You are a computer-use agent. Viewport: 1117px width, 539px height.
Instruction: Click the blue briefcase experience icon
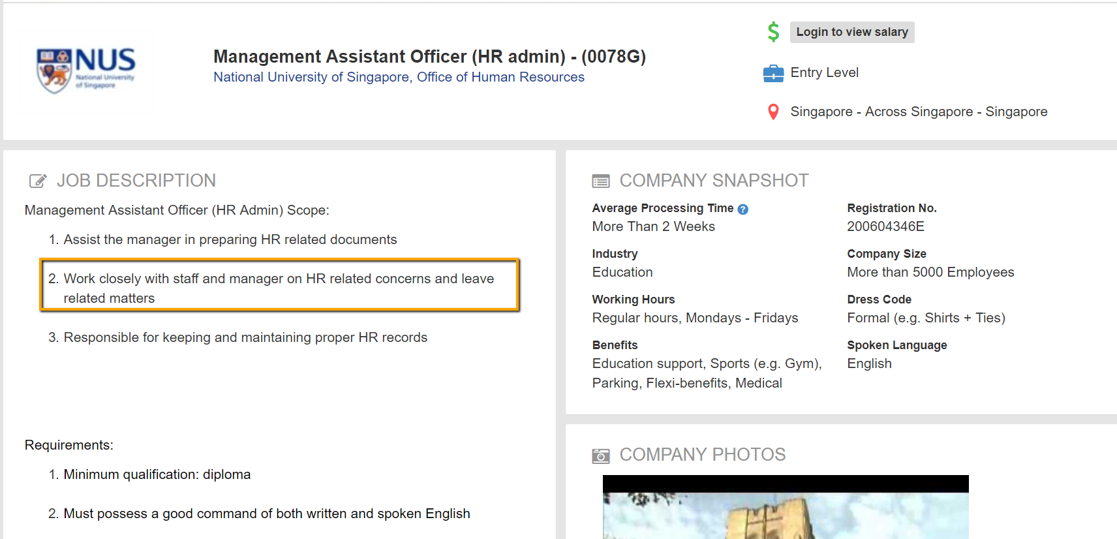pos(773,73)
